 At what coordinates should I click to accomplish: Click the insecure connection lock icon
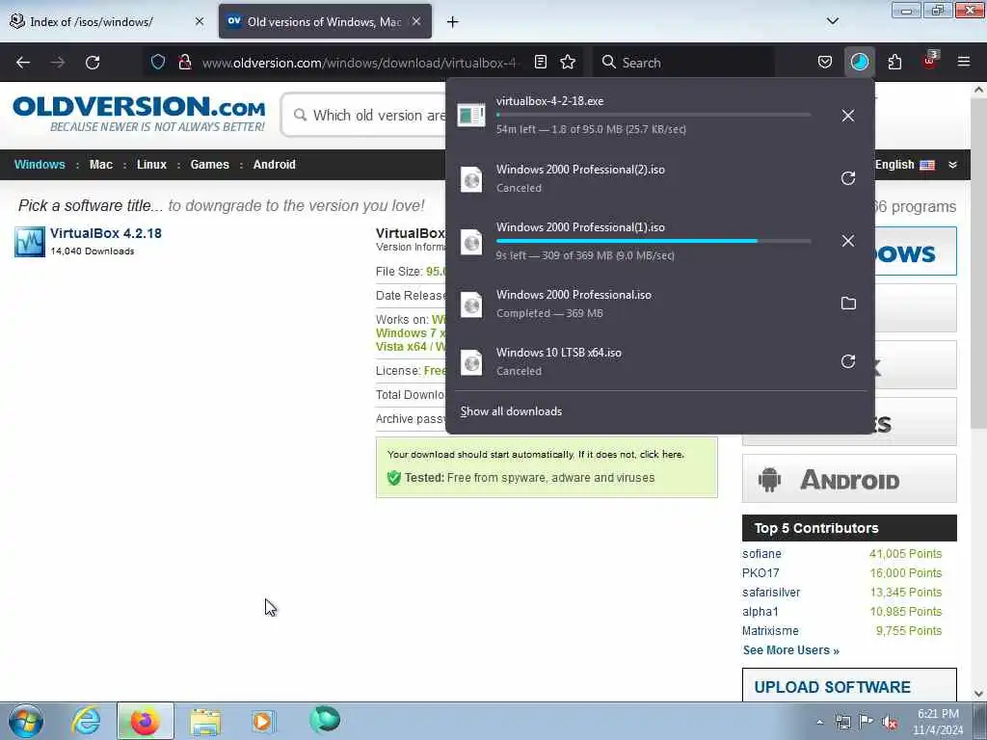(184, 62)
